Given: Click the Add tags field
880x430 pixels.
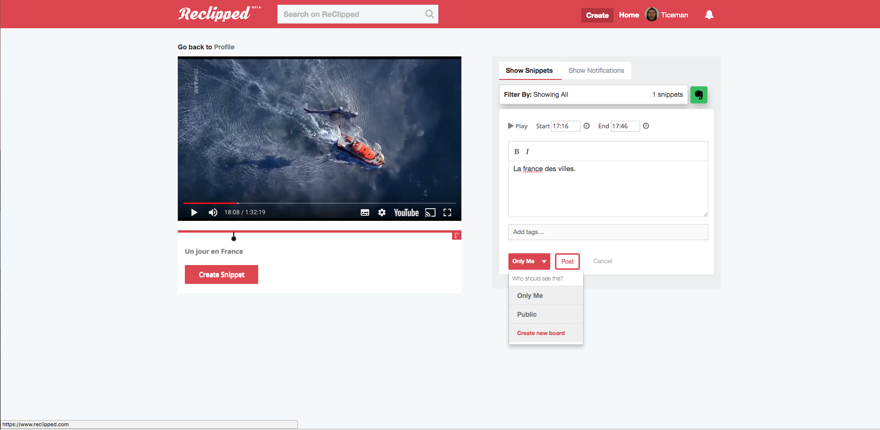Looking at the screenshot, I should coord(608,232).
